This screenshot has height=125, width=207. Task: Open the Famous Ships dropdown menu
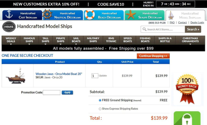[x=29, y=40]
